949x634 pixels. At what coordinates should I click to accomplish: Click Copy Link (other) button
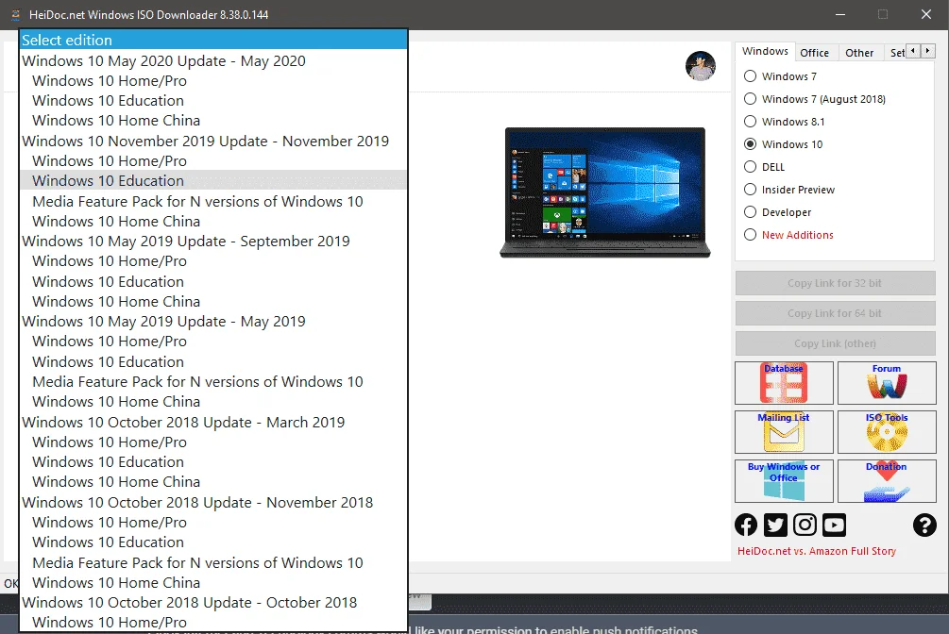tap(836, 343)
